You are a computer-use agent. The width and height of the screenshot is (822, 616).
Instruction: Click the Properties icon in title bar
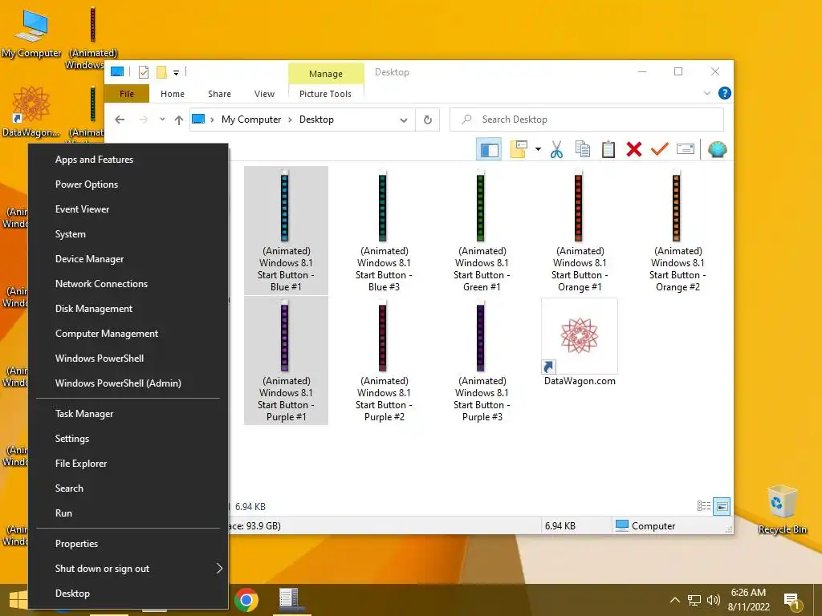pyautogui.click(x=144, y=72)
